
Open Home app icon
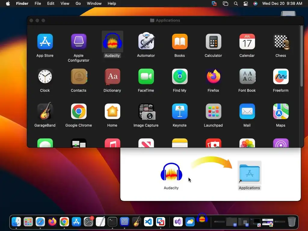(x=112, y=111)
